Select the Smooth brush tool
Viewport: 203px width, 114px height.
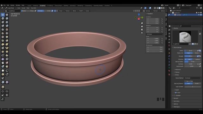click(x=7, y=29)
